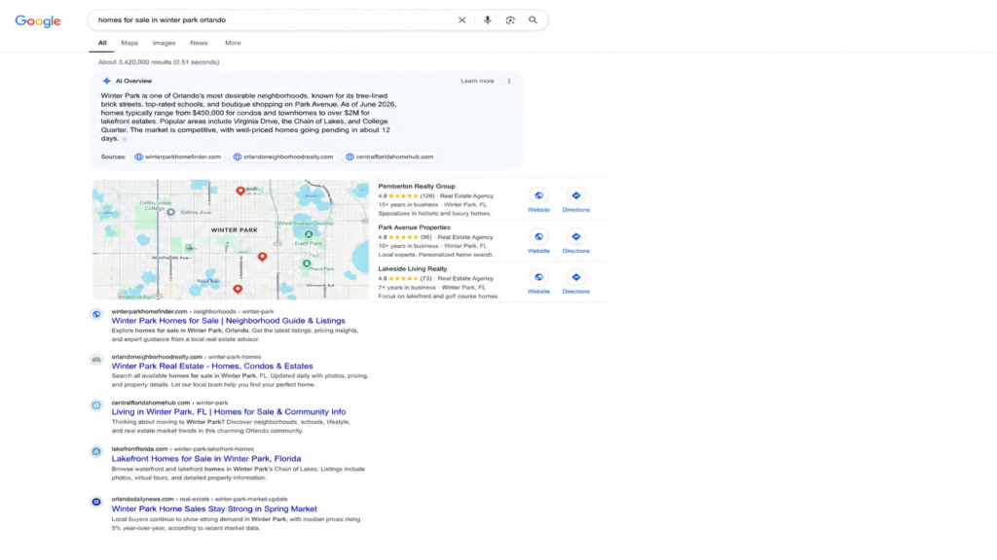
Task: Open Park Avenue Properties Website icon
Action: 538,237
